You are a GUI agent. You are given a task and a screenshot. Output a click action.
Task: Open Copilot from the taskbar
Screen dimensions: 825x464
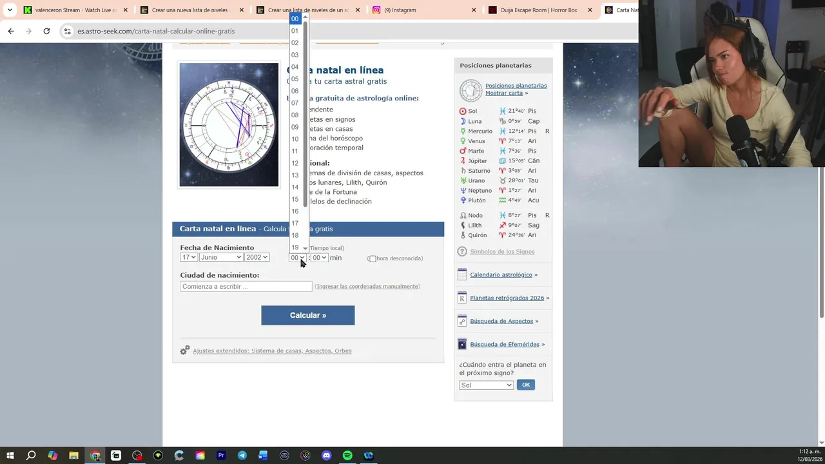[52, 456]
